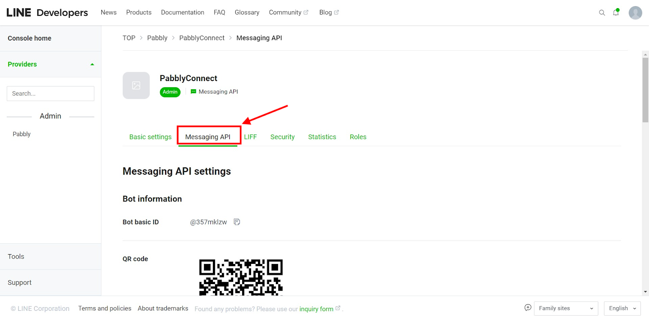Visit the Blog external link

pyautogui.click(x=329, y=13)
